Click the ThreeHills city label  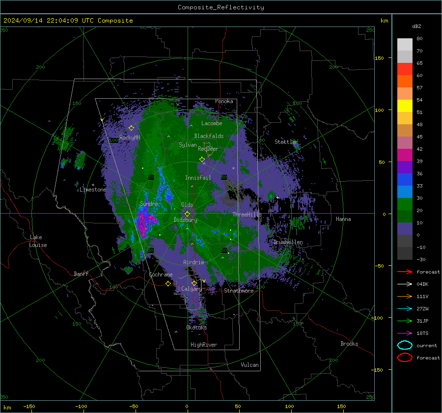tap(247, 215)
